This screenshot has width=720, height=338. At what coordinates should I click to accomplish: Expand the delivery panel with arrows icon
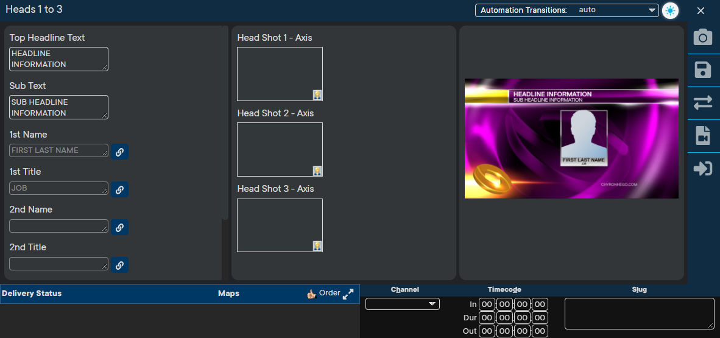(x=348, y=294)
